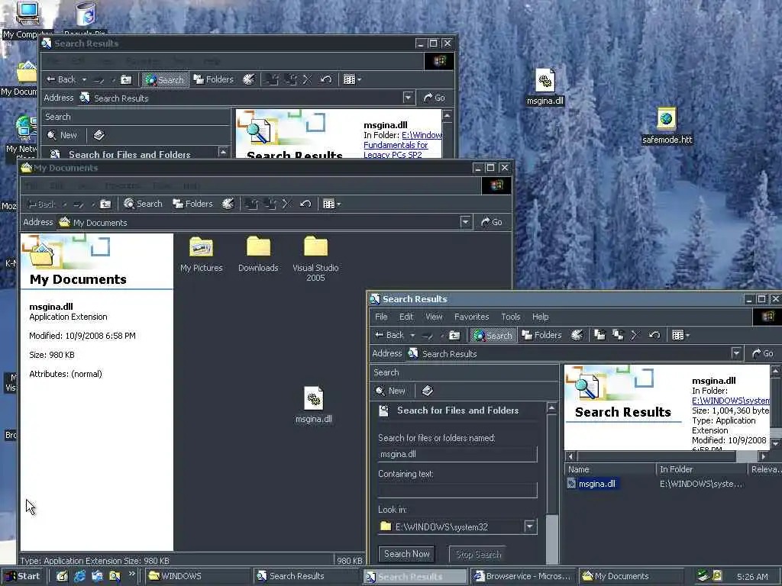Viewport: 782px width, 586px height.
Task: Open Views dropdown in front Search Results toolbar
Action: pos(680,336)
